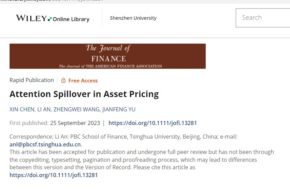Follow the DOI link beside First published
This screenshot has width=290, height=189.
point(153,123)
